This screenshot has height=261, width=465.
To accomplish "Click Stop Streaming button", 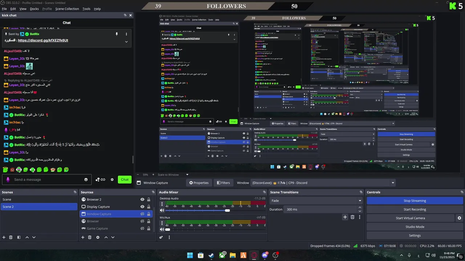I will (x=415, y=201).
